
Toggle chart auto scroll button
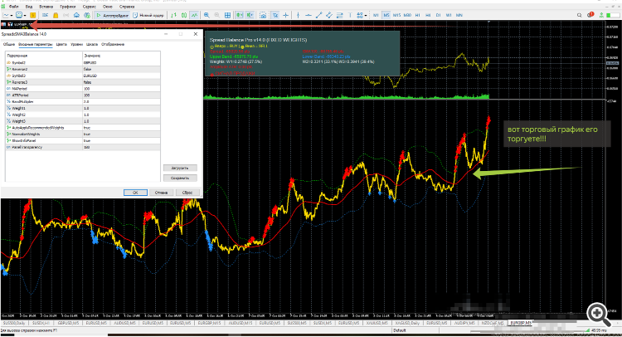(x=239, y=15)
